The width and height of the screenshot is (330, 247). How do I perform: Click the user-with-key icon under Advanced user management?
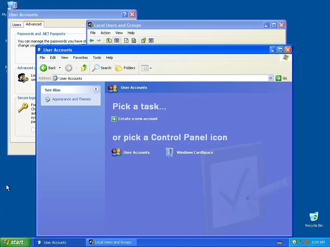point(23,78)
